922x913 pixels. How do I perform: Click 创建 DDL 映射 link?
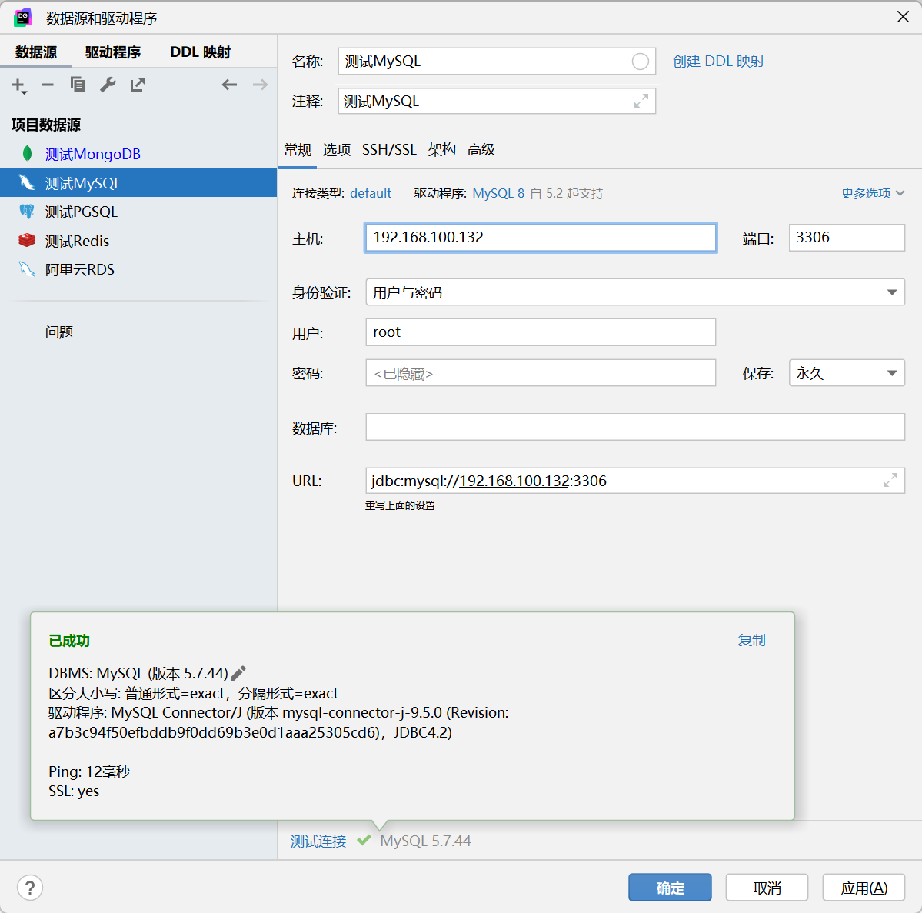point(718,62)
